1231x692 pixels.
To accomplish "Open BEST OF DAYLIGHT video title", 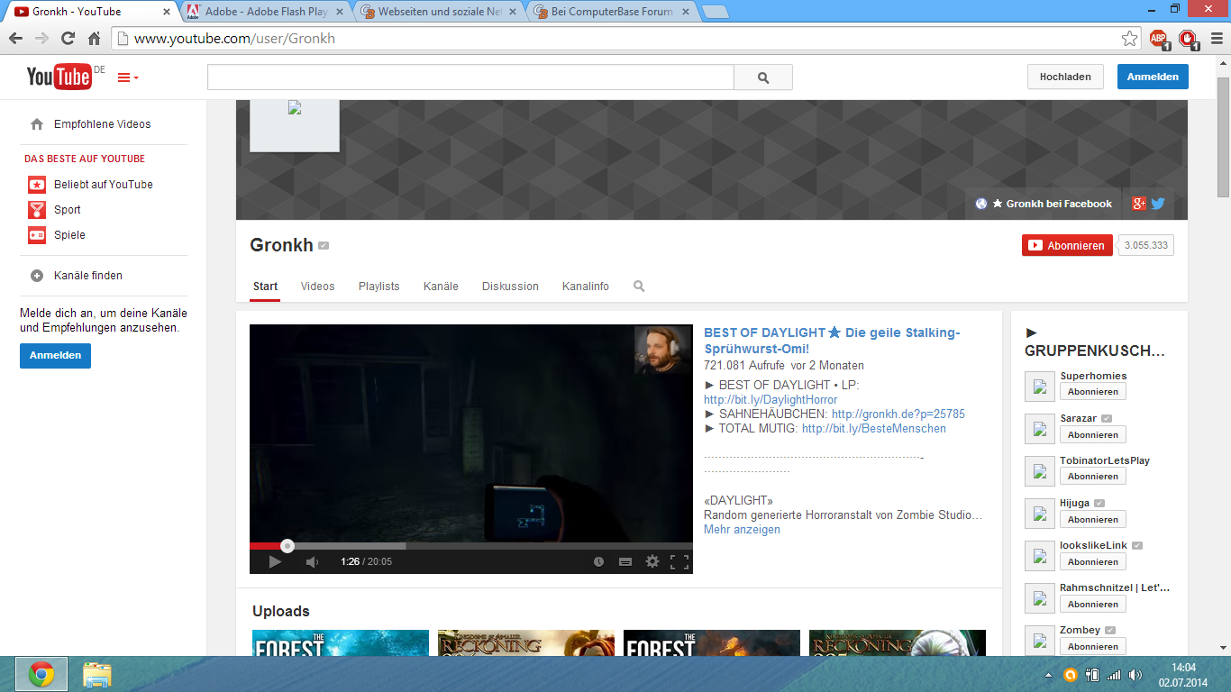I will click(832, 341).
